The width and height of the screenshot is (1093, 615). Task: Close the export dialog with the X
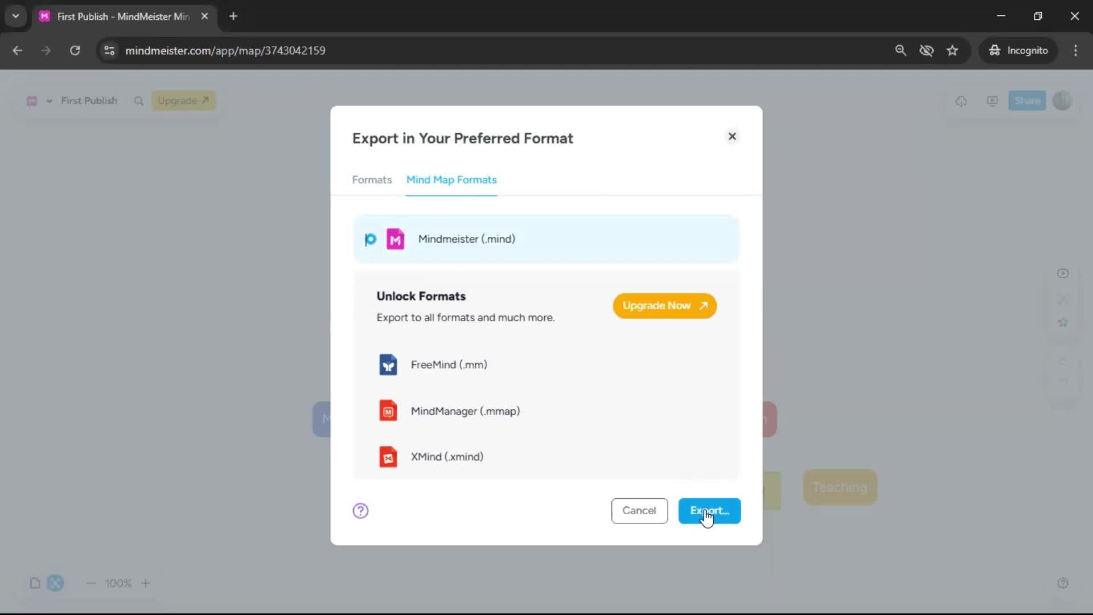coord(732,137)
